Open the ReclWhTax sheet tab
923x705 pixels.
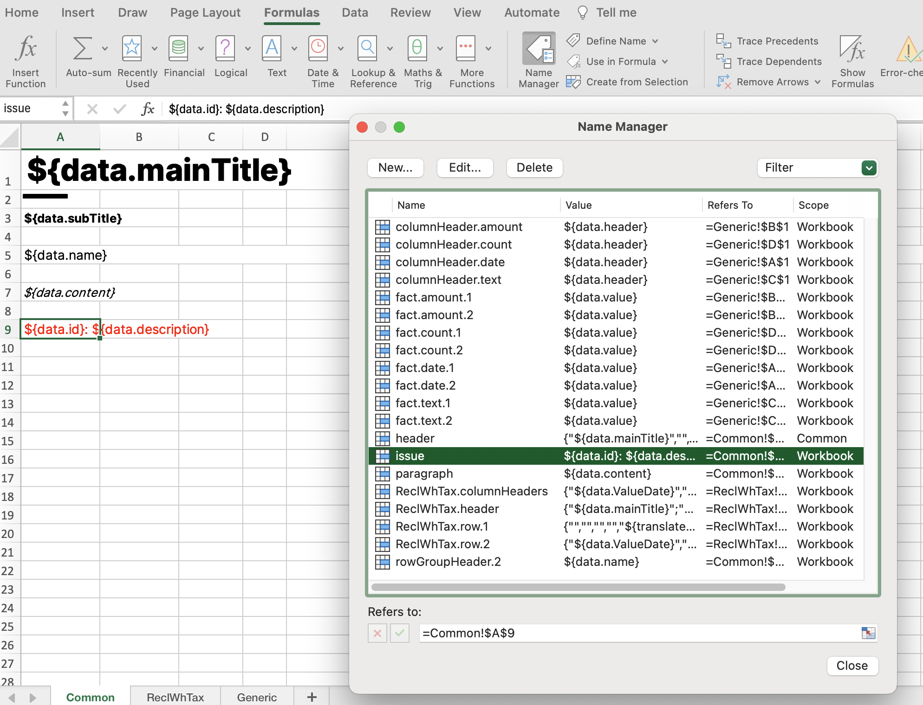[x=175, y=697]
